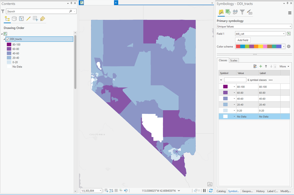Screen dimensions: 294x195
Task: Open symbol dropdown for No Data class
Action: click(x=234, y=117)
